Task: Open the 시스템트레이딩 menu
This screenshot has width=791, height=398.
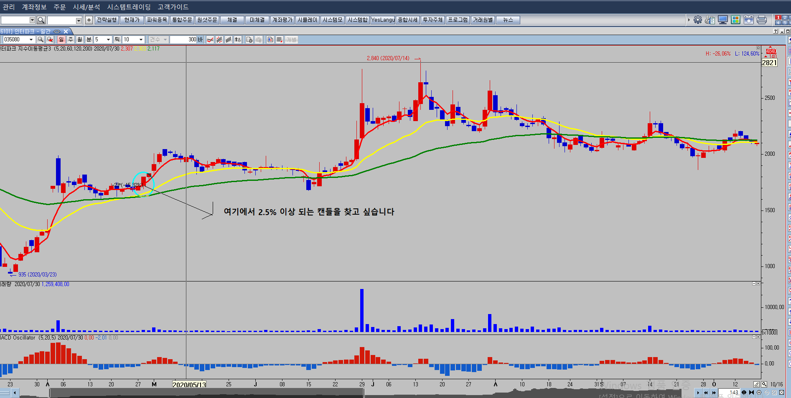Action: point(129,7)
